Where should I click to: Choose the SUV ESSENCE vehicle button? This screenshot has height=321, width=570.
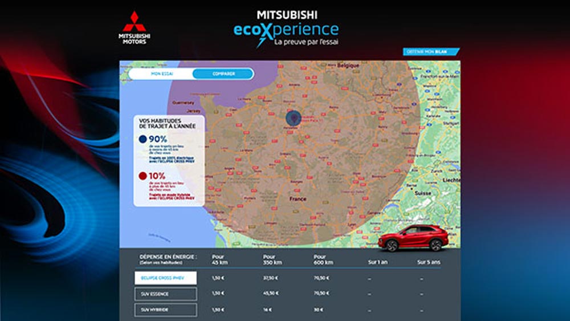click(x=166, y=294)
